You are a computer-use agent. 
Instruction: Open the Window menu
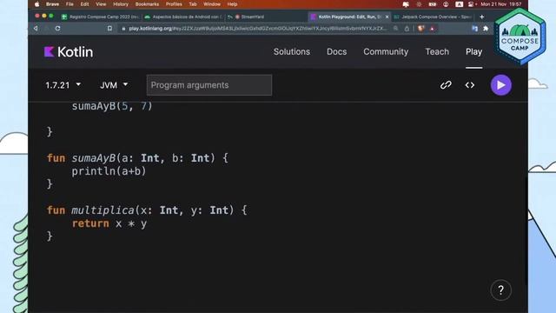(x=212, y=4)
